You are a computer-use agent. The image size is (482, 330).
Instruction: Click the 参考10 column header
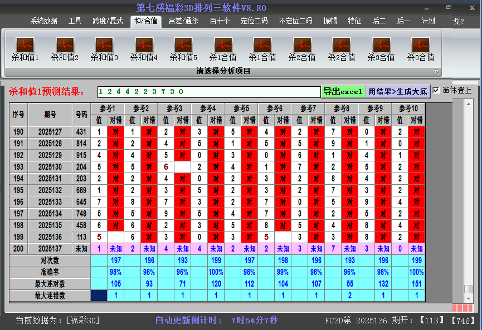[408, 109]
